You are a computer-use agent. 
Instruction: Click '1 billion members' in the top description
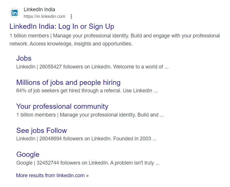[x=29, y=36]
